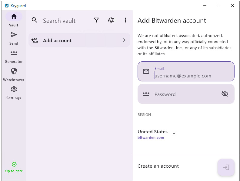
Task: Click the login arrow button
Action: click(226, 167)
